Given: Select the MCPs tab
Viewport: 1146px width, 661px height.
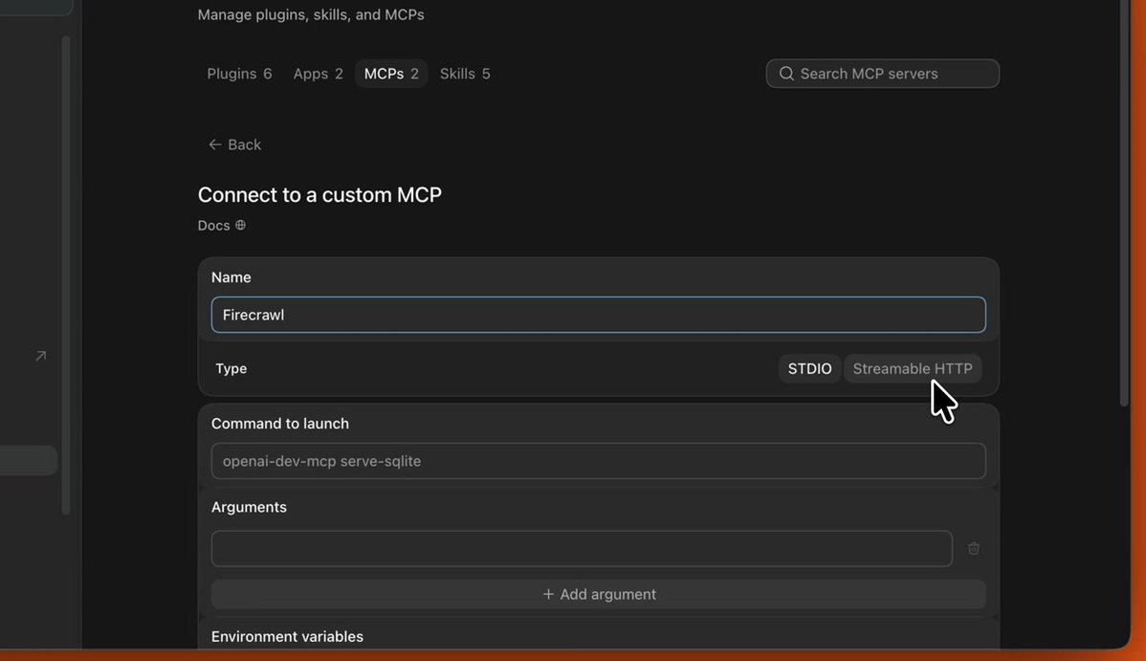Looking at the screenshot, I should tap(391, 74).
